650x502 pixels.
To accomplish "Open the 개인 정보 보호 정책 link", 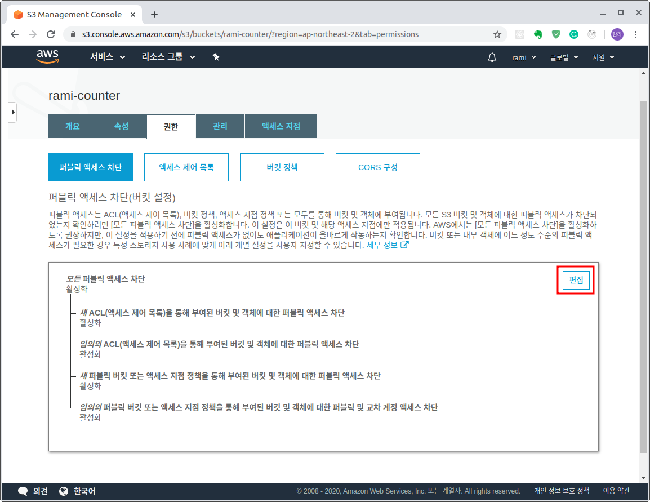I will (562, 491).
